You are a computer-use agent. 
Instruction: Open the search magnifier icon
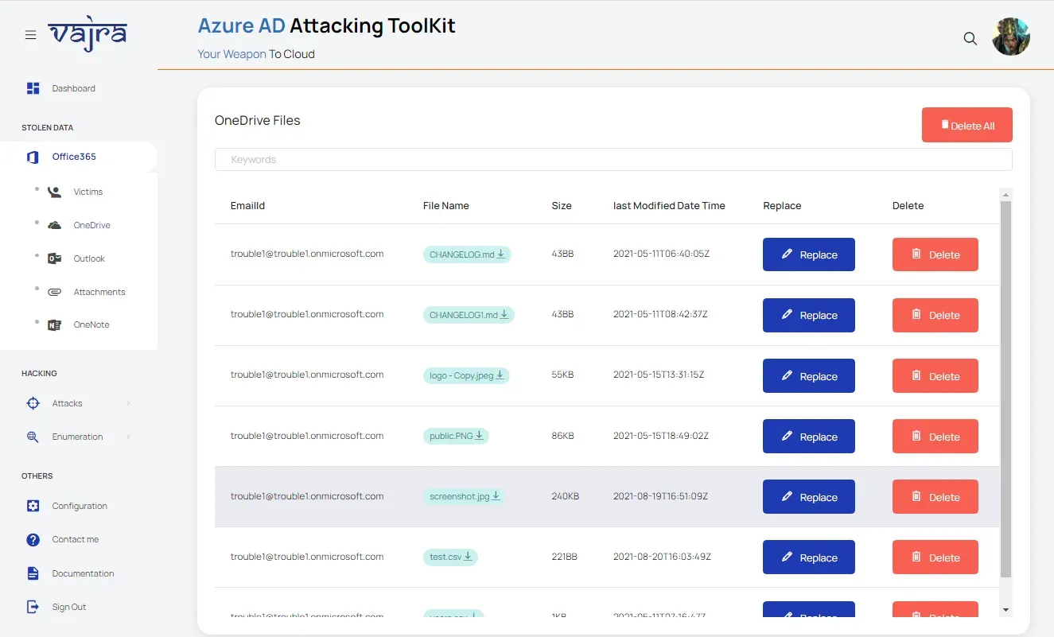[x=970, y=38]
